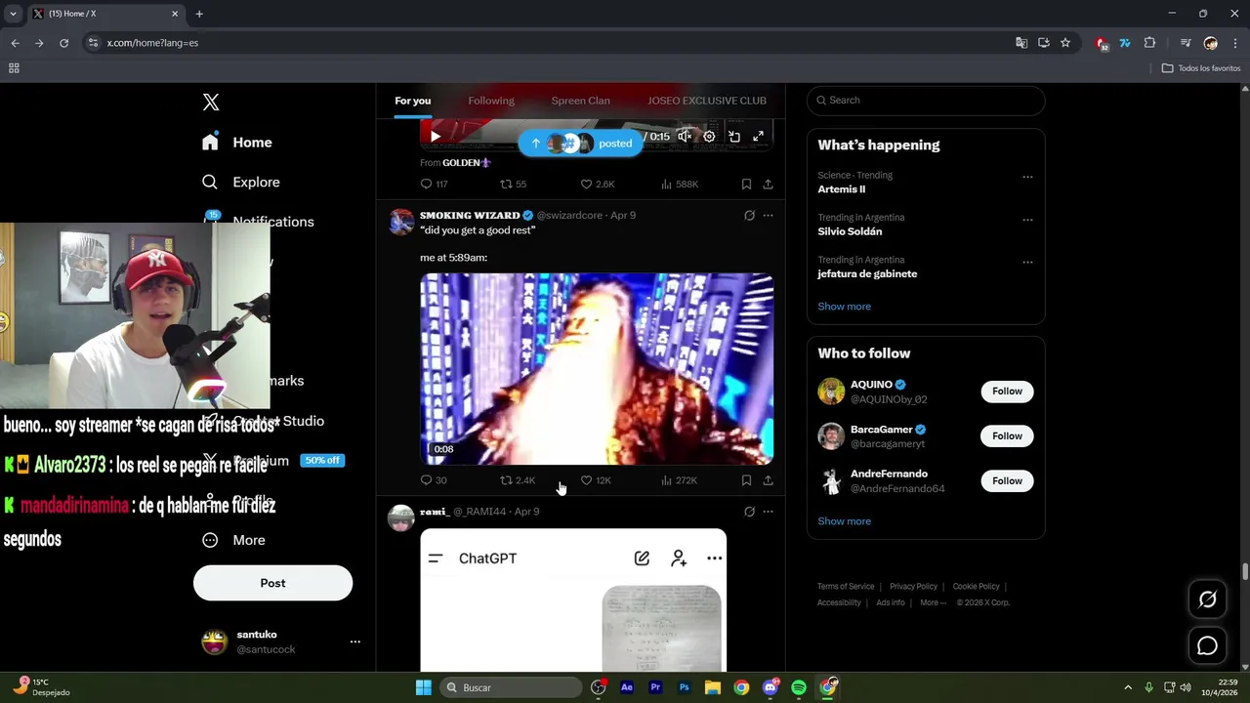Open more options on SMOKING WIZARD post
Image resolution: width=1250 pixels, height=703 pixels.
(768, 215)
